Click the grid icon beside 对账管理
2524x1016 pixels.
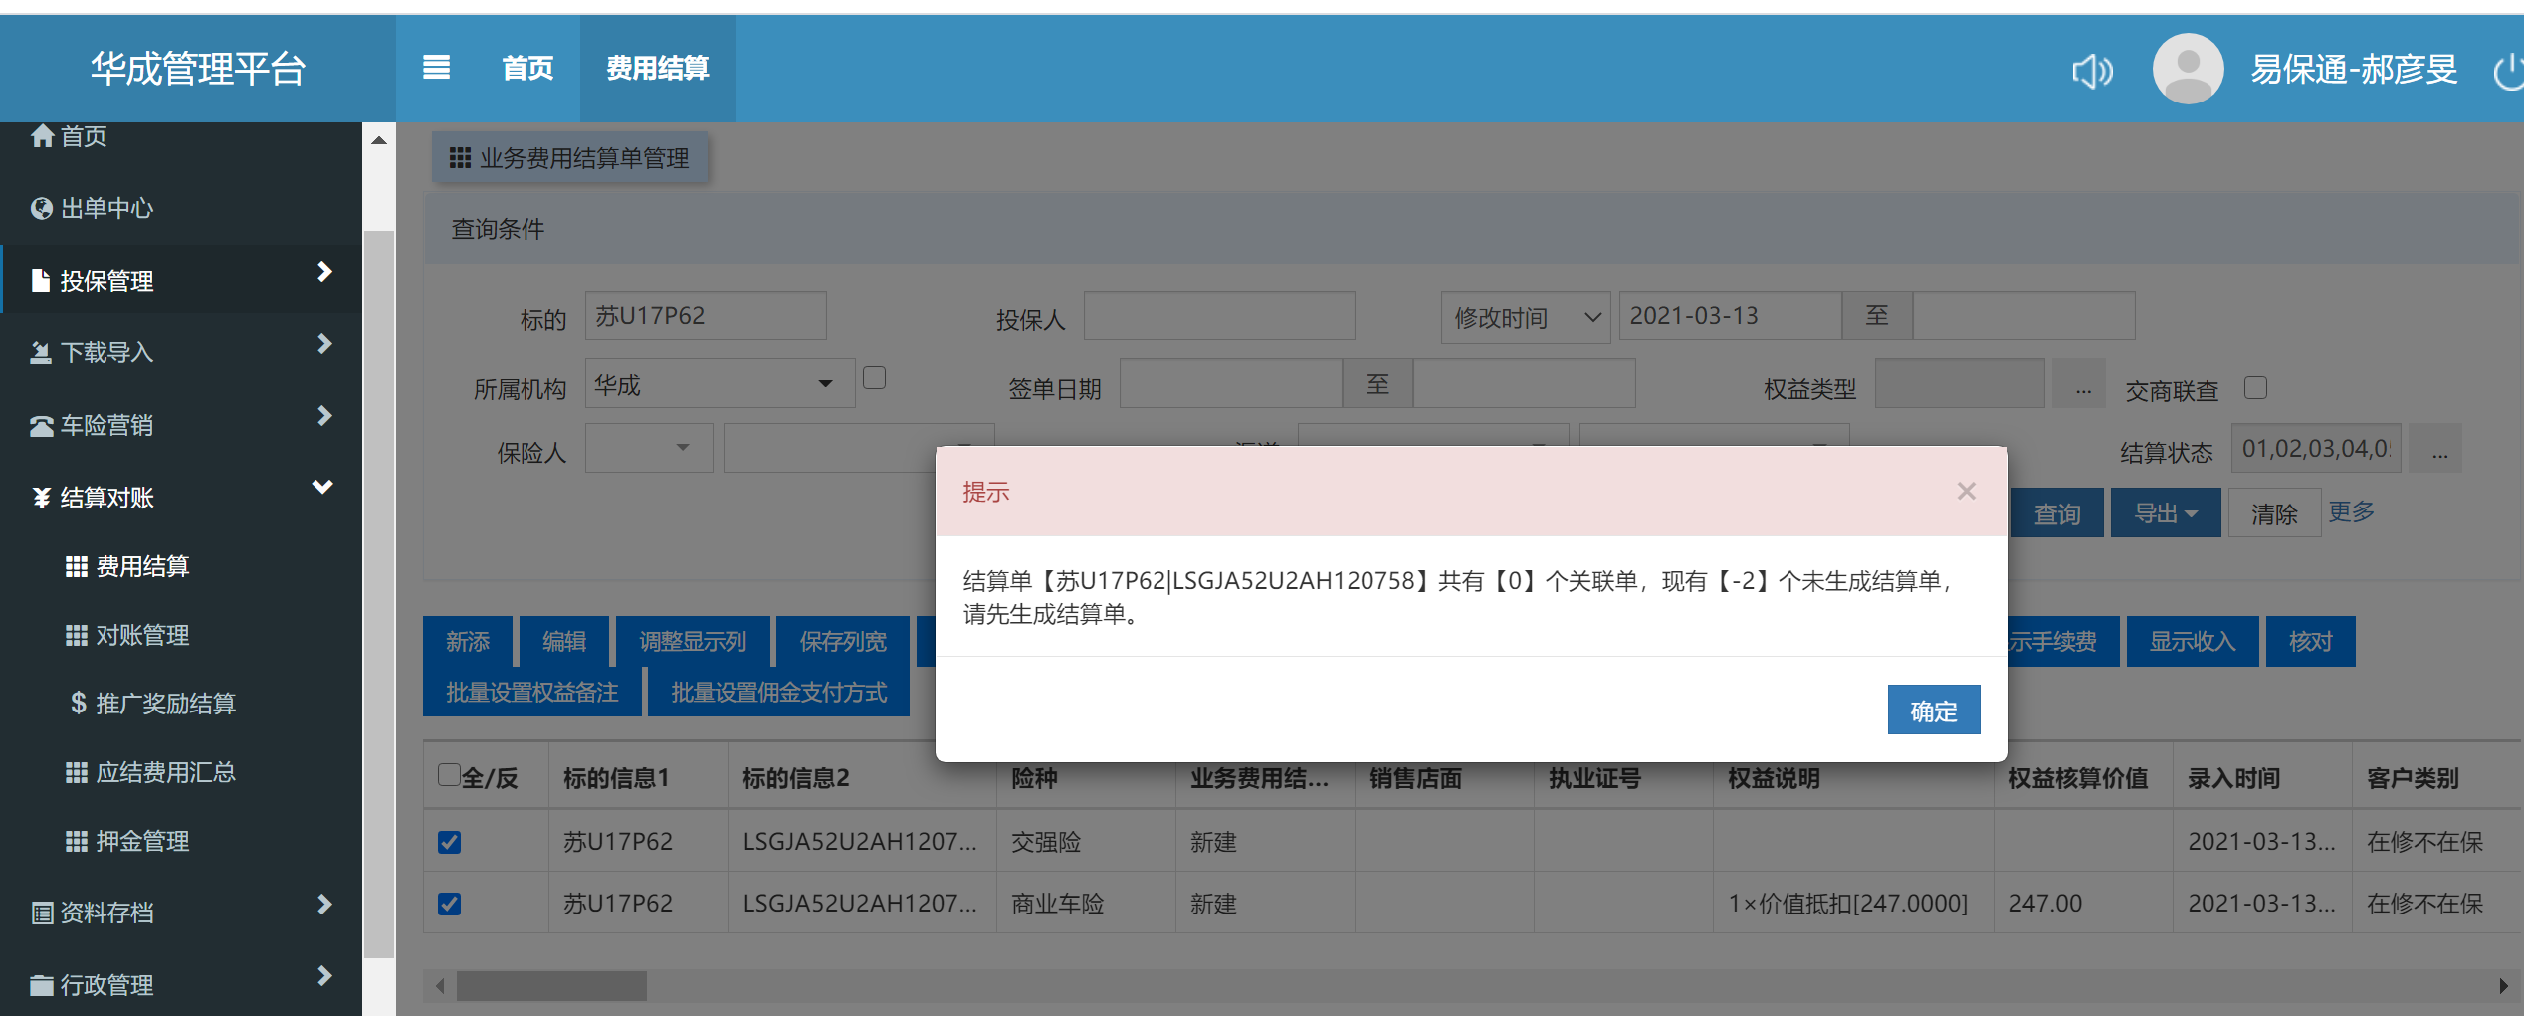coord(77,635)
